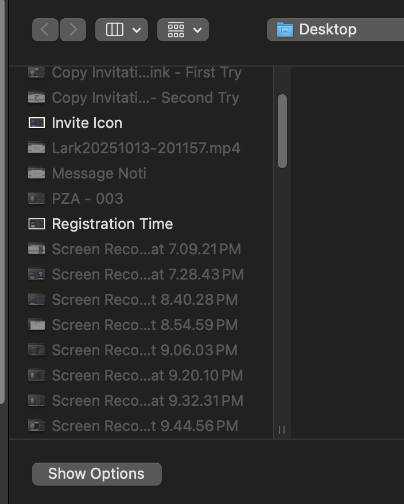This screenshot has width=404, height=504.
Task: Open the item grouping dropdown
Action: pos(183,30)
